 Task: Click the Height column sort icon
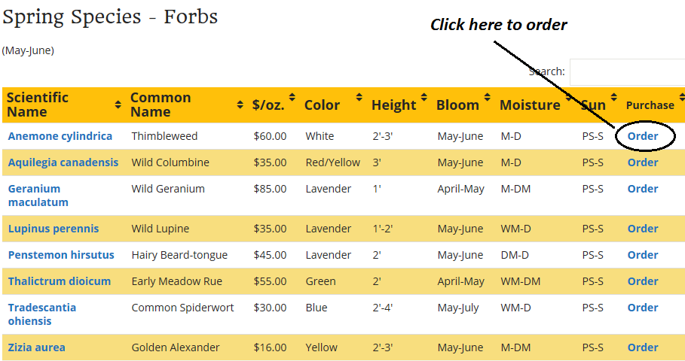(424, 97)
